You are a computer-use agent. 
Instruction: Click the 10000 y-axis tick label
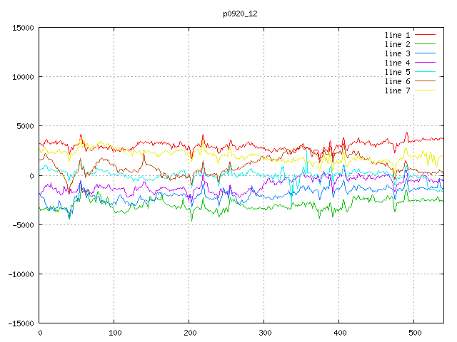(21, 77)
